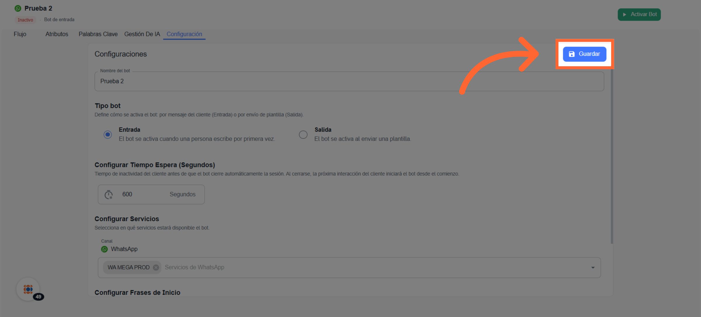Open the Gestión De IA tab
701x317 pixels.
(x=142, y=34)
